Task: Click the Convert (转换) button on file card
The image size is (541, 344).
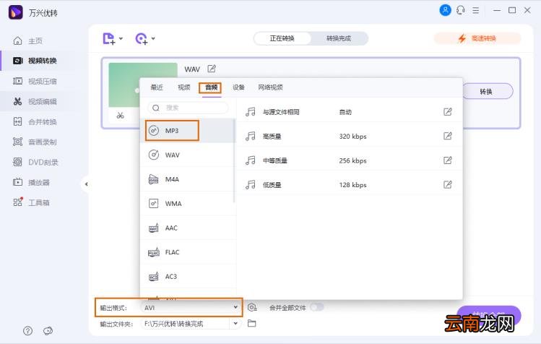Action: (x=486, y=92)
